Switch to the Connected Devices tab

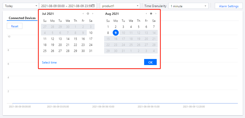coord(22,18)
